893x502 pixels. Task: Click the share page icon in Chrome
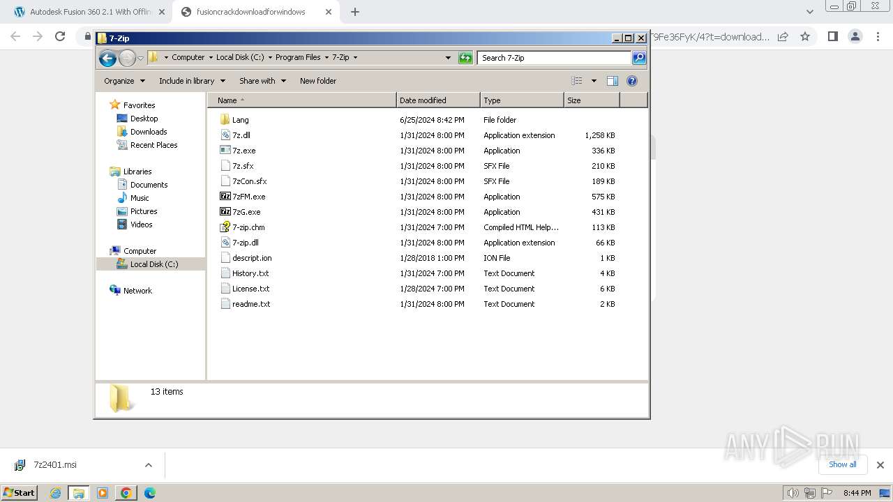click(783, 36)
